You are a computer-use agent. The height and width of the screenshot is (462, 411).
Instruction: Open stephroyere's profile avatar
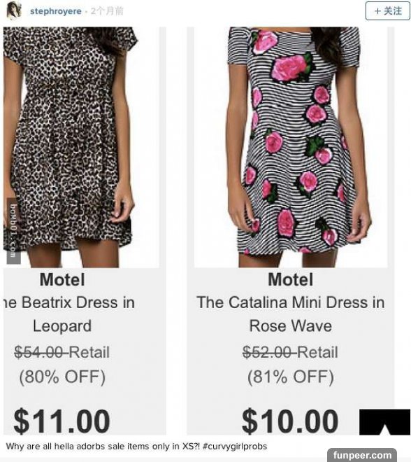coord(13,10)
